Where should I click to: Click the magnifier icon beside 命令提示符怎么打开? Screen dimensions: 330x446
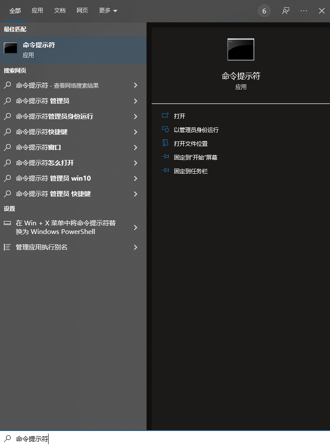click(7, 163)
